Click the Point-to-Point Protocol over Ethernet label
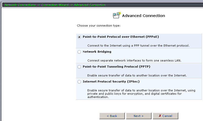Viewport: 203px width, 121px height. click(121, 37)
